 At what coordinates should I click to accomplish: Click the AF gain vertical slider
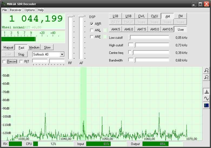point(81,37)
